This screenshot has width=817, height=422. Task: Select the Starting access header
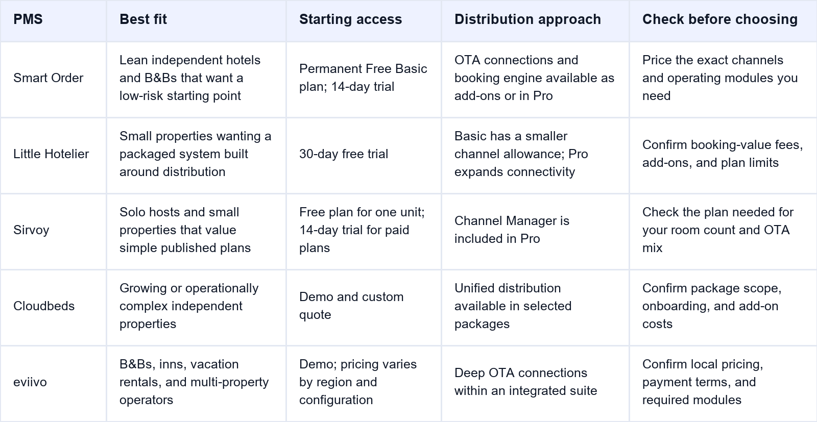pos(364,21)
